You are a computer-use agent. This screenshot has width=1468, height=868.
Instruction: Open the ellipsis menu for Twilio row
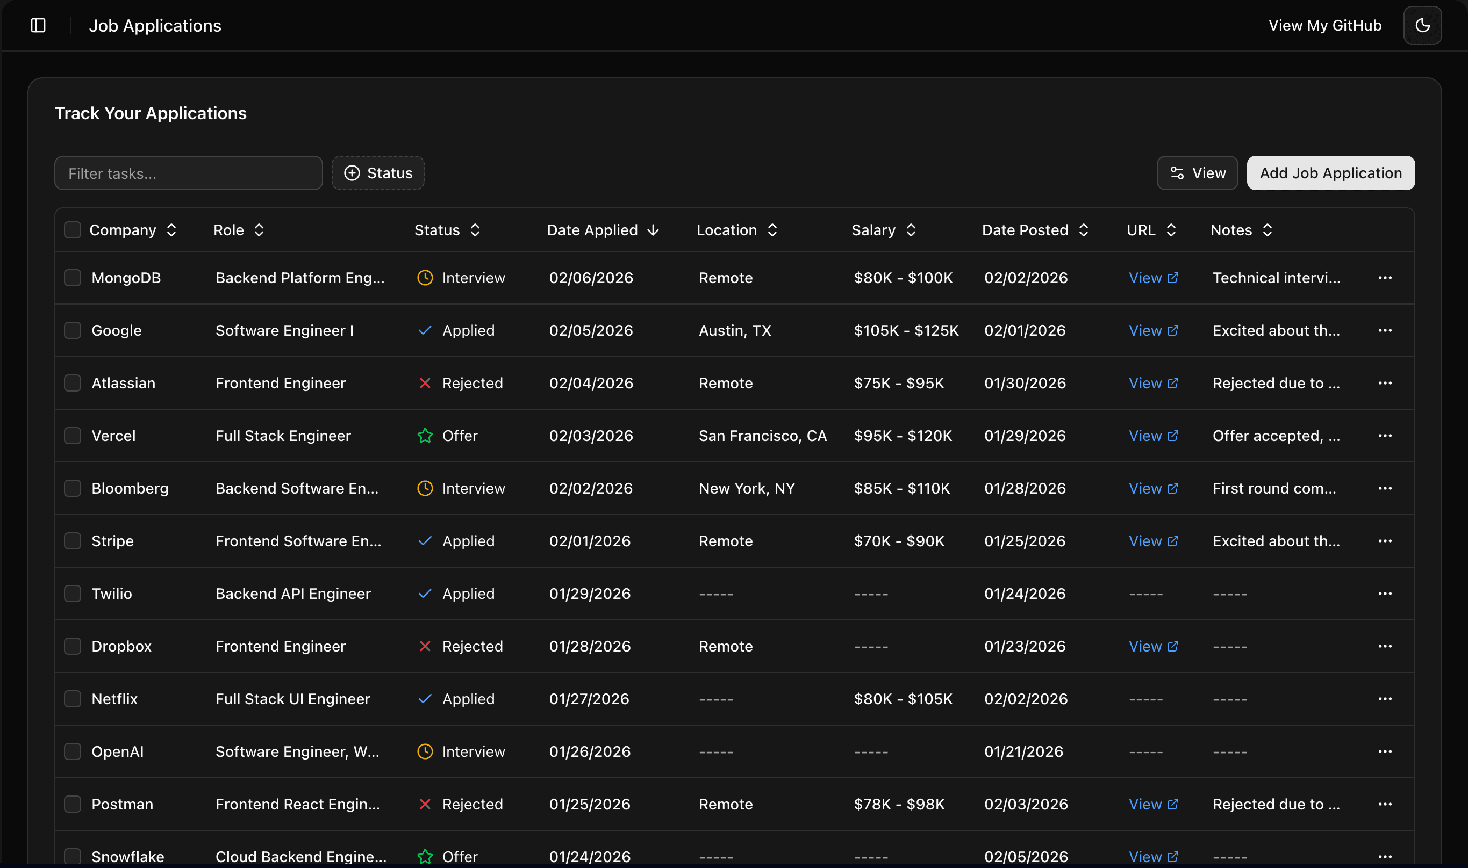[x=1384, y=594]
